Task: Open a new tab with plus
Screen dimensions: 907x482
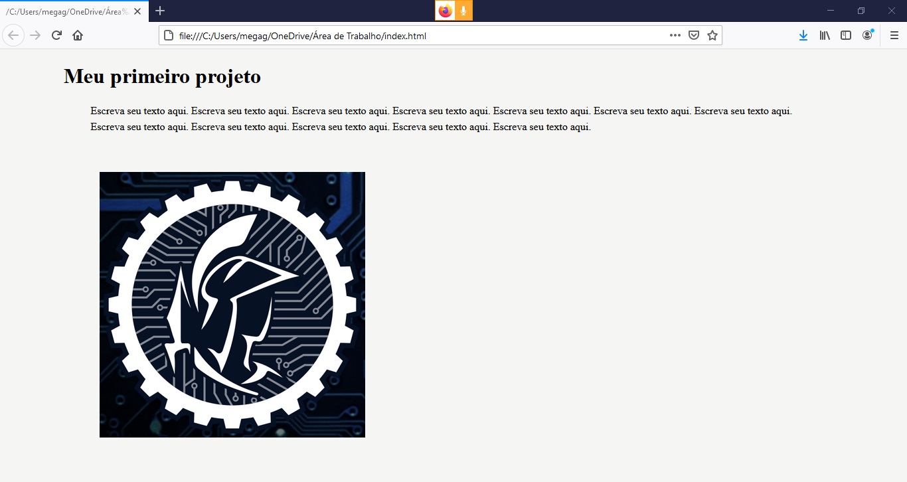Action: click(160, 11)
